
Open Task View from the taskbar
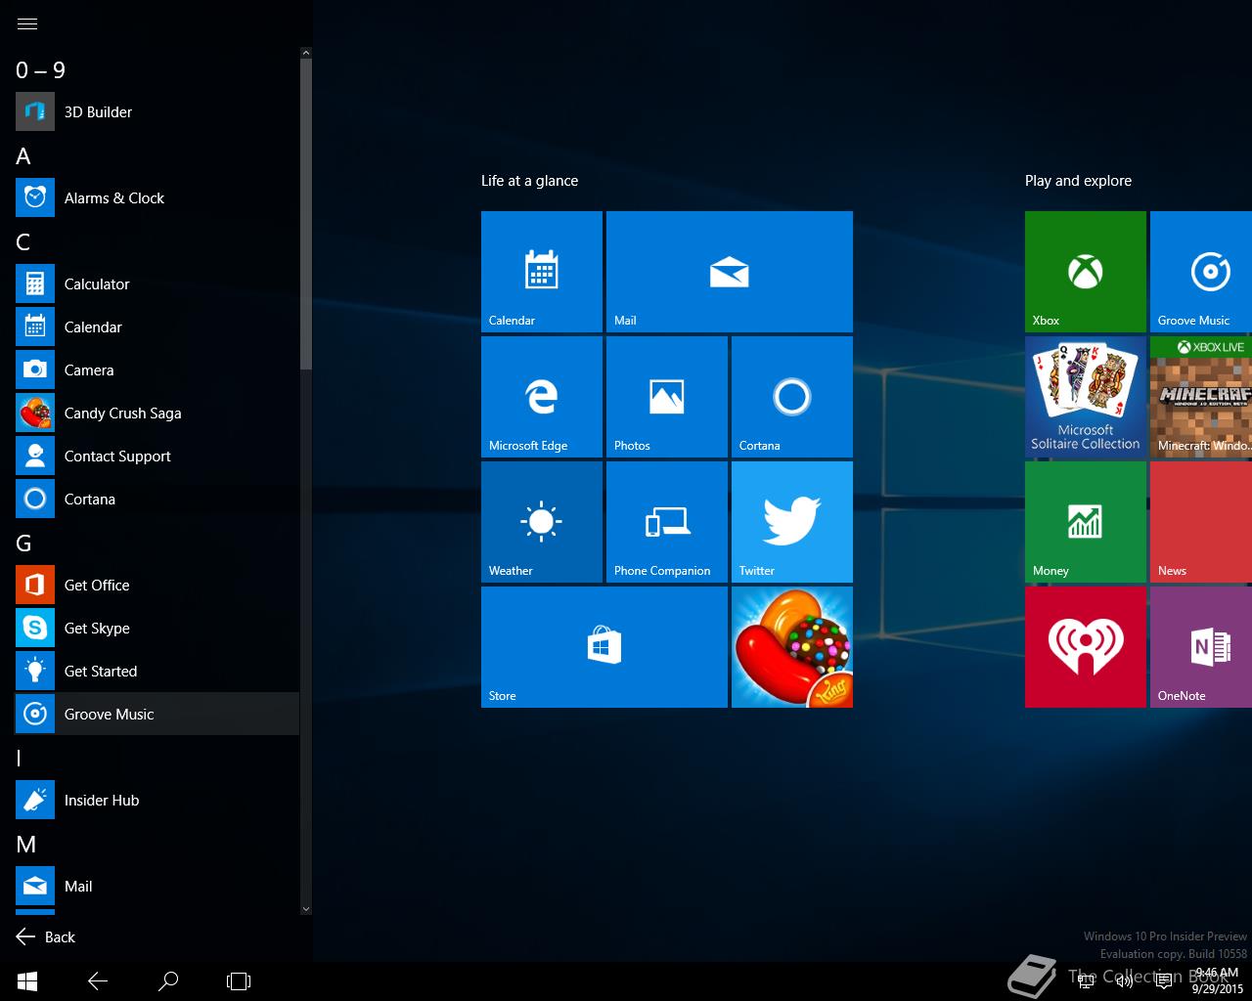pos(239,980)
